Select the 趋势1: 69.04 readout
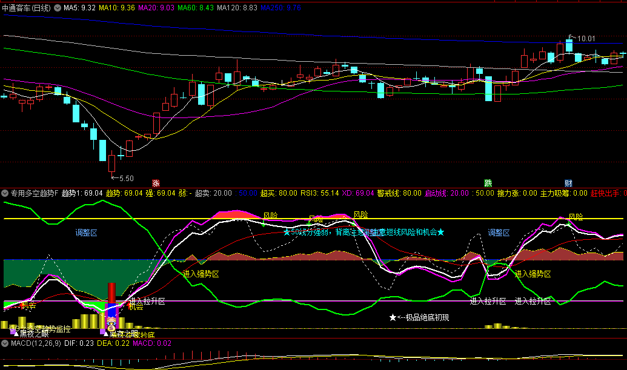627x370 pixels. coord(82,193)
